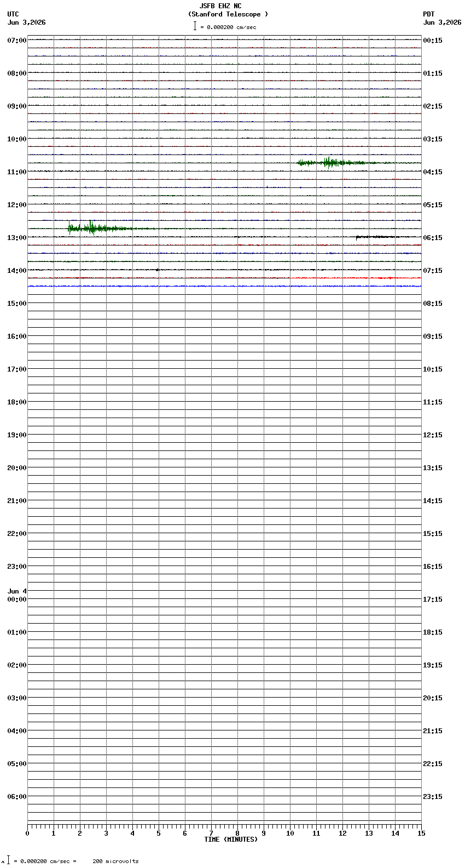Click the '07:00' UTC time label
This screenshot has width=465, height=868.
(x=17, y=41)
